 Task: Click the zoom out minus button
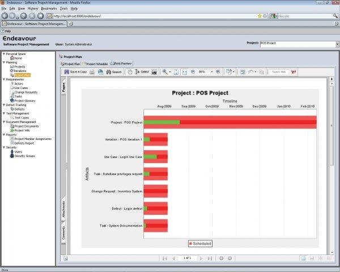[x=193, y=72]
